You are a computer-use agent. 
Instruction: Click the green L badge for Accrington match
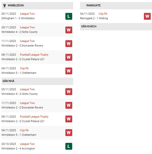point(69,146)
